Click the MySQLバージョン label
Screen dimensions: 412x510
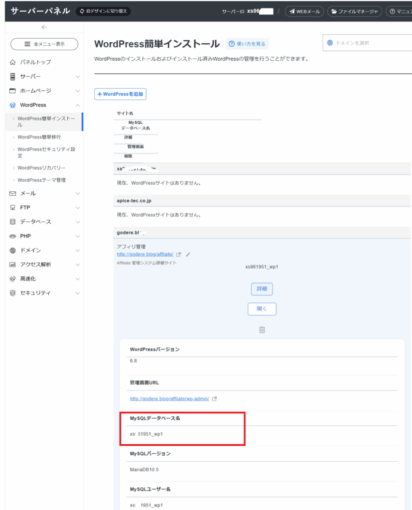point(150,453)
